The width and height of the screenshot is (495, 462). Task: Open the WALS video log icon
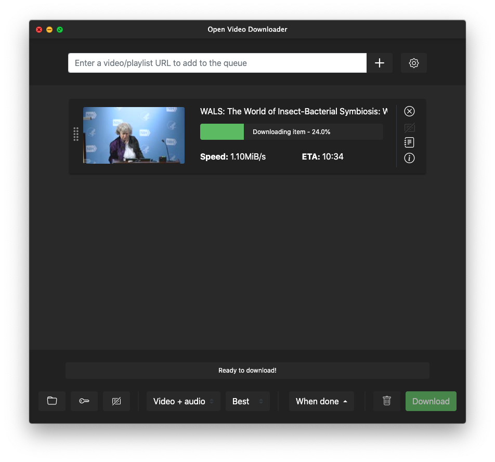(x=409, y=142)
